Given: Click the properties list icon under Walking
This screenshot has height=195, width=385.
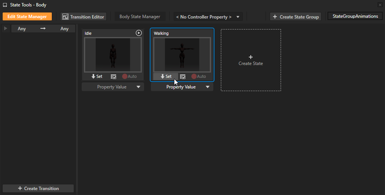Looking at the screenshot, I should point(183,77).
